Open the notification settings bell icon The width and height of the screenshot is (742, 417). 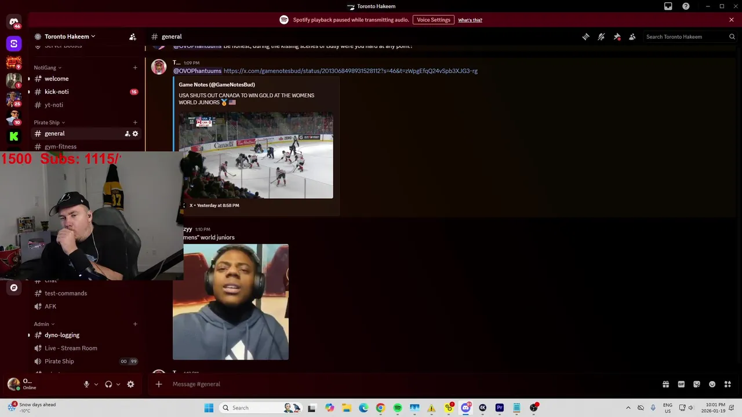pyautogui.click(x=601, y=36)
